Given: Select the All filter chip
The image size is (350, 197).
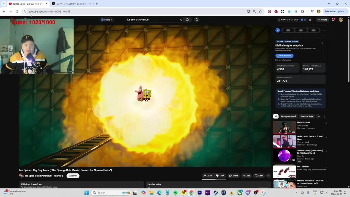Looking at the screenshot, I should point(276,116).
